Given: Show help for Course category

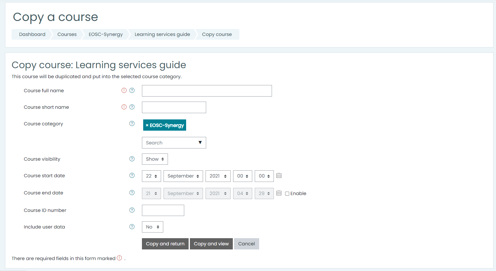Looking at the screenshot, I should click(x=132, y=123).
